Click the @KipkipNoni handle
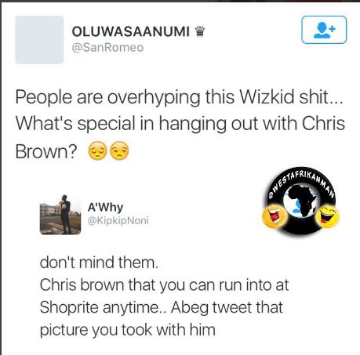The width and height of the screenshot is (360, 355). [118, 221]
